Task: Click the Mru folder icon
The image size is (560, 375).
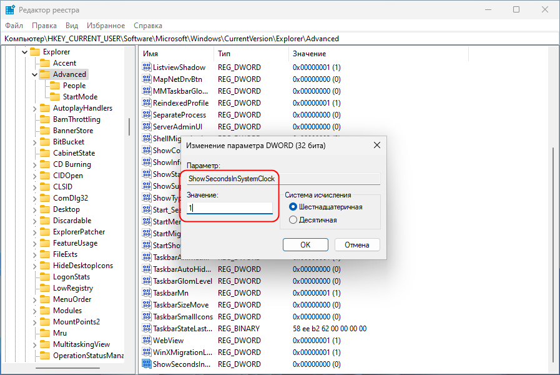Action: 45,333
